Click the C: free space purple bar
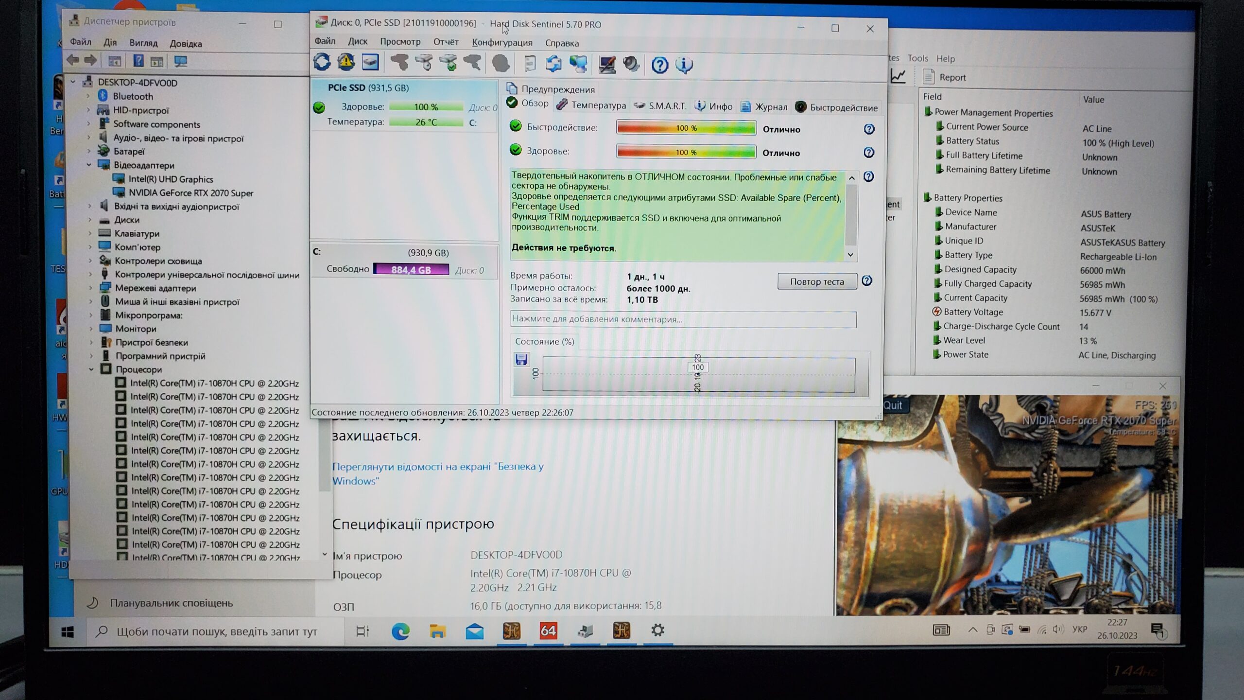This screenshot has width=1244, height=700. pos(411,270)
